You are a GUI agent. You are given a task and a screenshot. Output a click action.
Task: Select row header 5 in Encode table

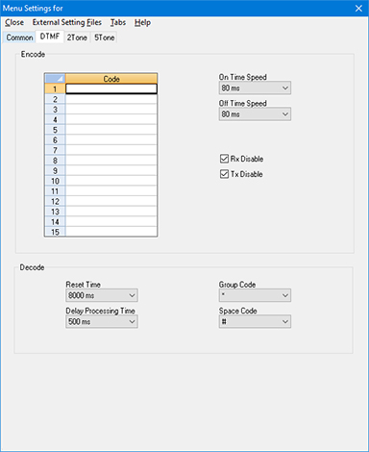[x=55, y=130]
